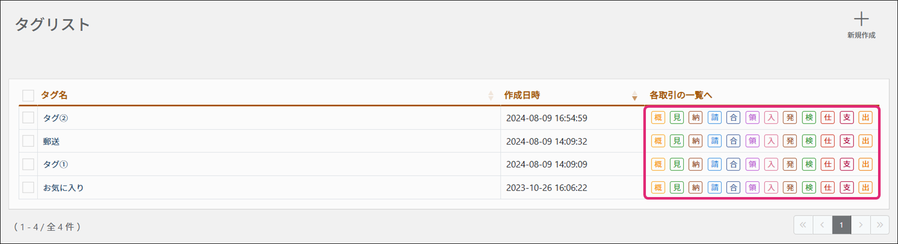This screenshot has width=898, height=244.
Task: Sort by 作成日時 column arrows
Action: (634, 95)
